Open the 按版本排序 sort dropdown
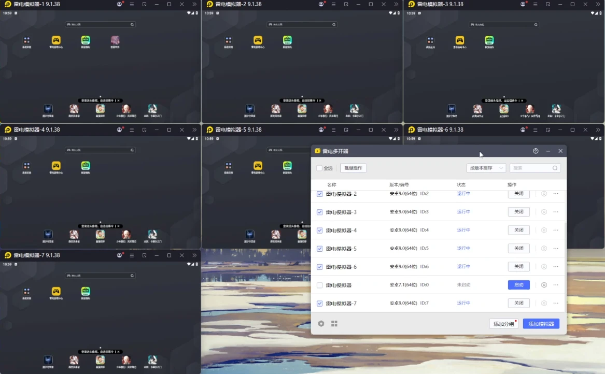Image resolution: width=605 pixels, height=374 pixels. pos(486,168)
